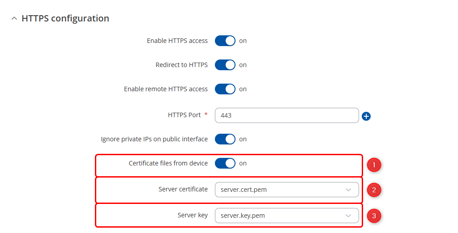The height and width of the screenshot is (233, 458).
Task: Click the red number 3 badge
Action: 374,216
